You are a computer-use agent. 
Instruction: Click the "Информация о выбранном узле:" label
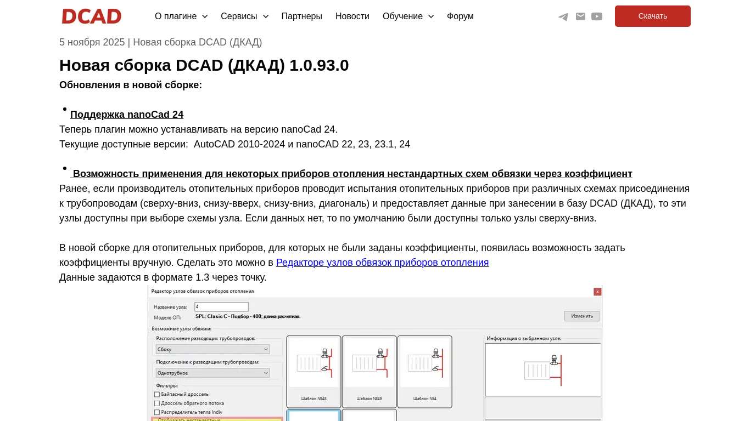point(524,339)
